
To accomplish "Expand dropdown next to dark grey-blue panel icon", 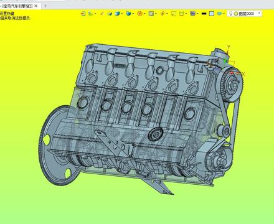I will (197, 14).
